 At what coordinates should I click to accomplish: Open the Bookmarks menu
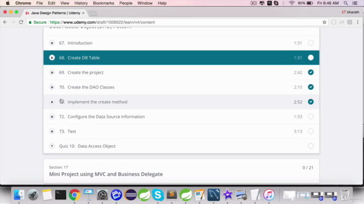(x=104, y=3)
